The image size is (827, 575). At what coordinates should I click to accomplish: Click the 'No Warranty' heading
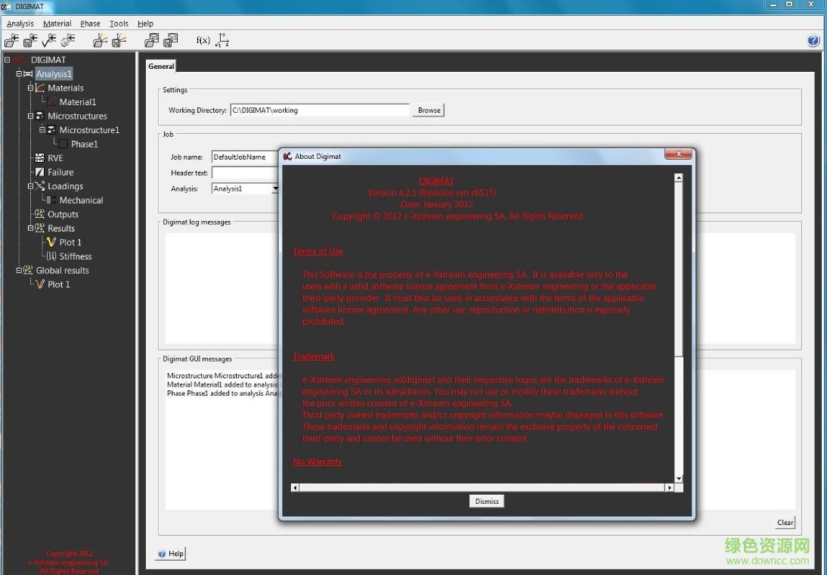[317, 462]
